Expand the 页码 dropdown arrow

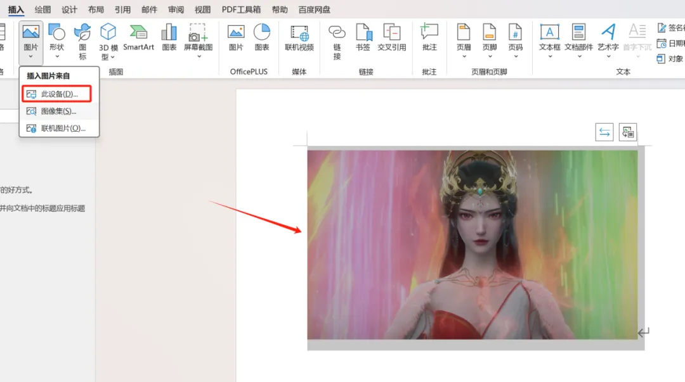pos(516,56)
